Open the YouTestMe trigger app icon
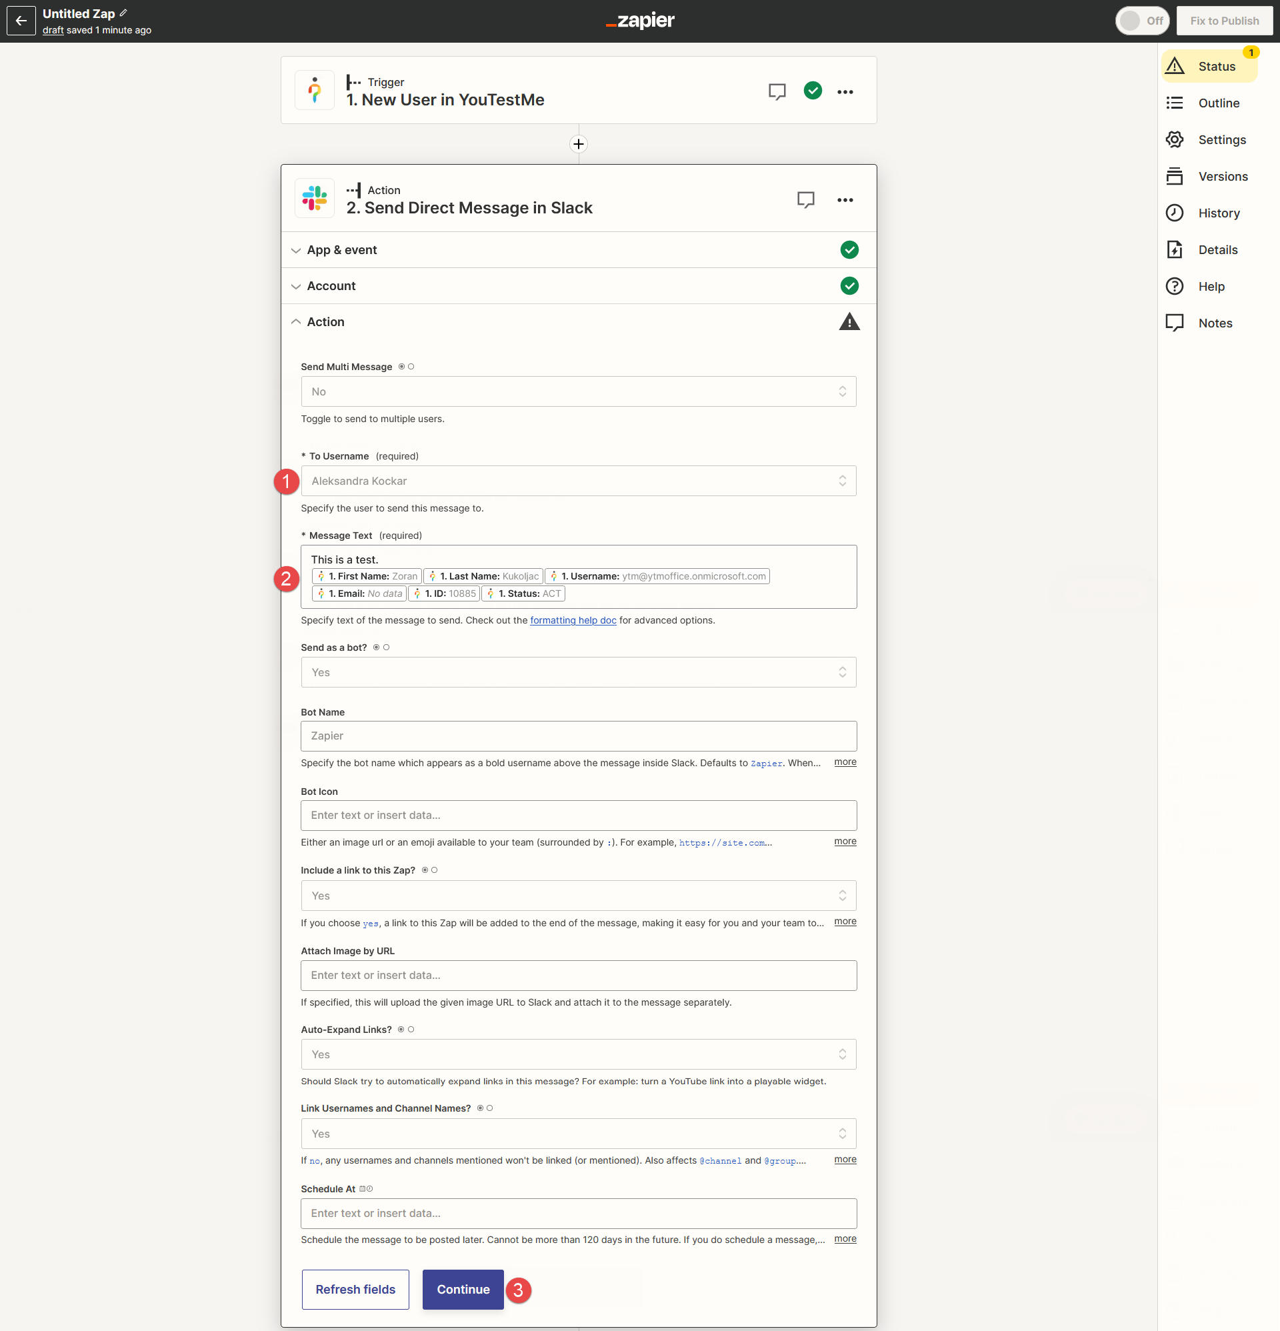 [x=315, y=90]
